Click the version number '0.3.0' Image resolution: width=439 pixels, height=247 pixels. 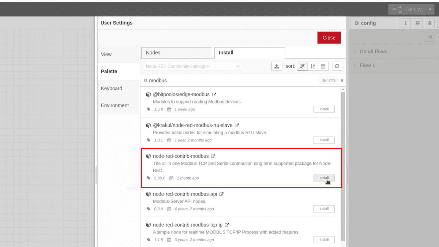158,209
